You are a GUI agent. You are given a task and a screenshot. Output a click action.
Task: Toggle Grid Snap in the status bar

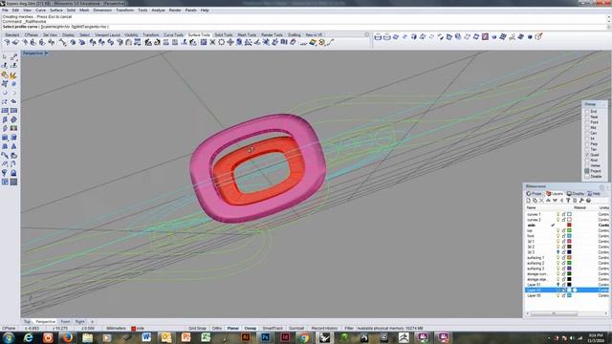click(198, 329)
